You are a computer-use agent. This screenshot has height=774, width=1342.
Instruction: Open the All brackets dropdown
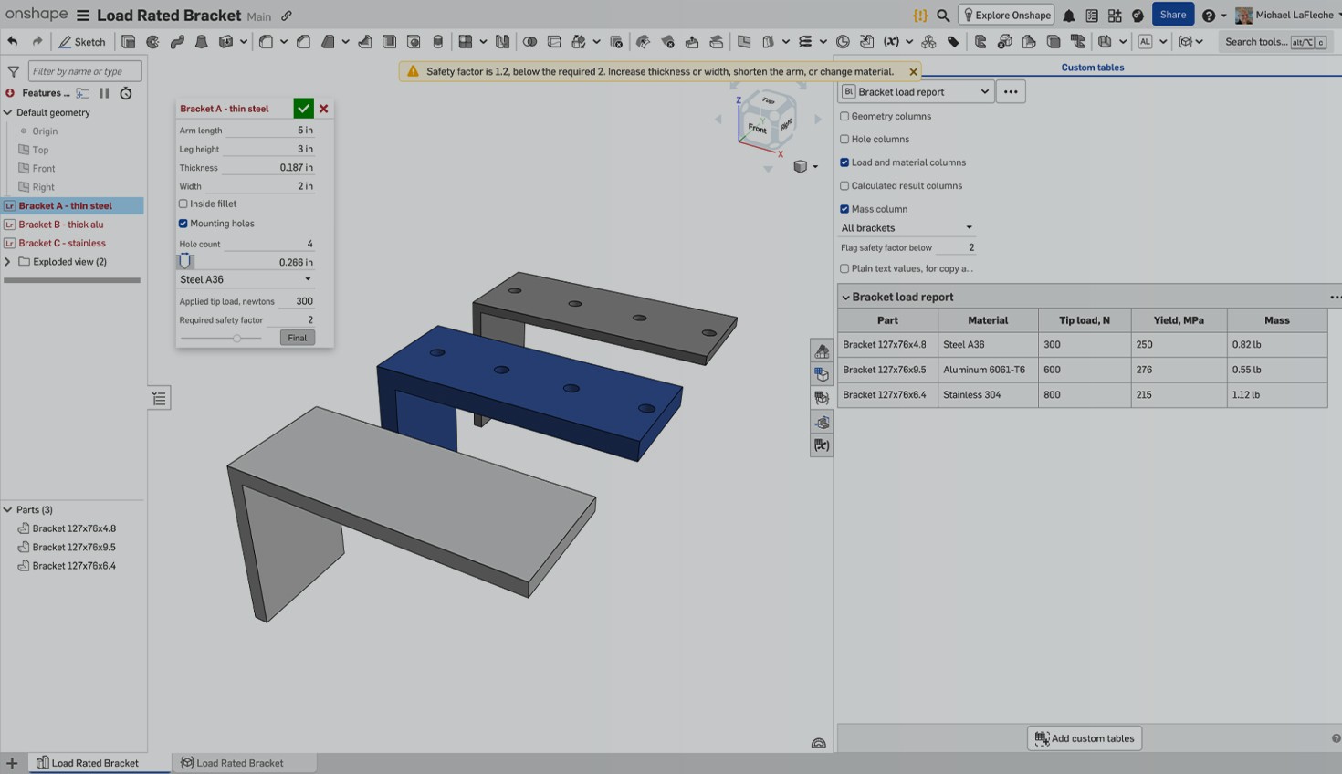(x=907, y=227)
